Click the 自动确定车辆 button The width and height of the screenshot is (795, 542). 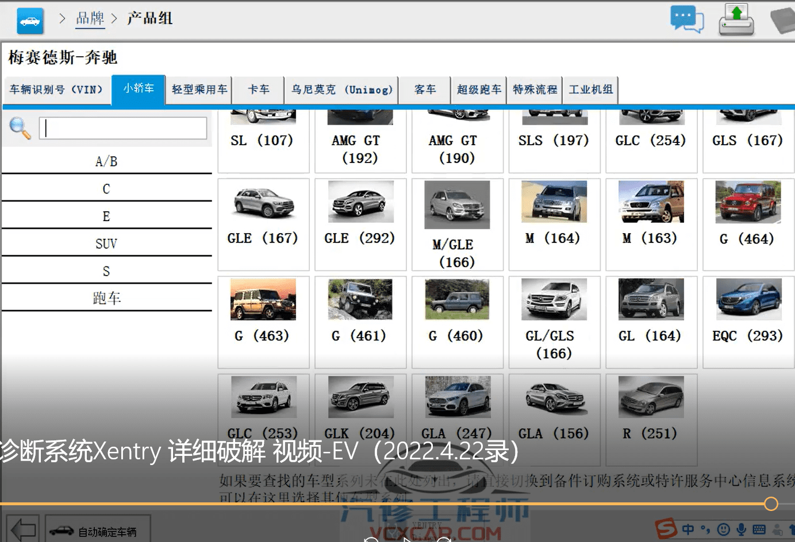[x=97, y=532]
